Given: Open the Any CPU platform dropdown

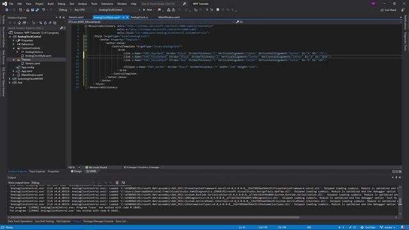Looking at the screenshot, I should [x=85, y=10].
